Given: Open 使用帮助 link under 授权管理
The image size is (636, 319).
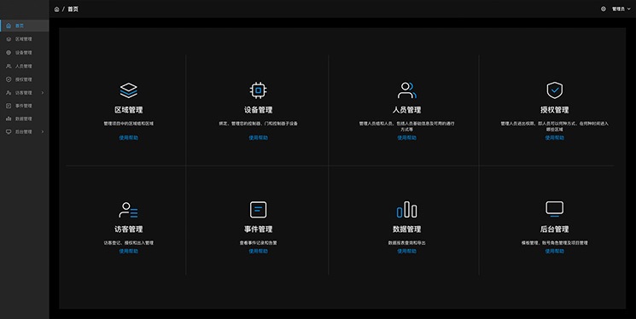Looking at the screenshot, I should [554, 138].
